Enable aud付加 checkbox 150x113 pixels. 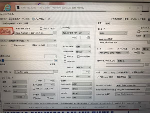coord(65,56)
